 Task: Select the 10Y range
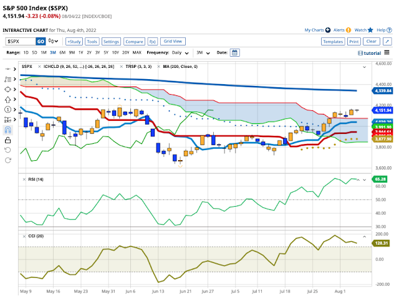click(115, 52)
